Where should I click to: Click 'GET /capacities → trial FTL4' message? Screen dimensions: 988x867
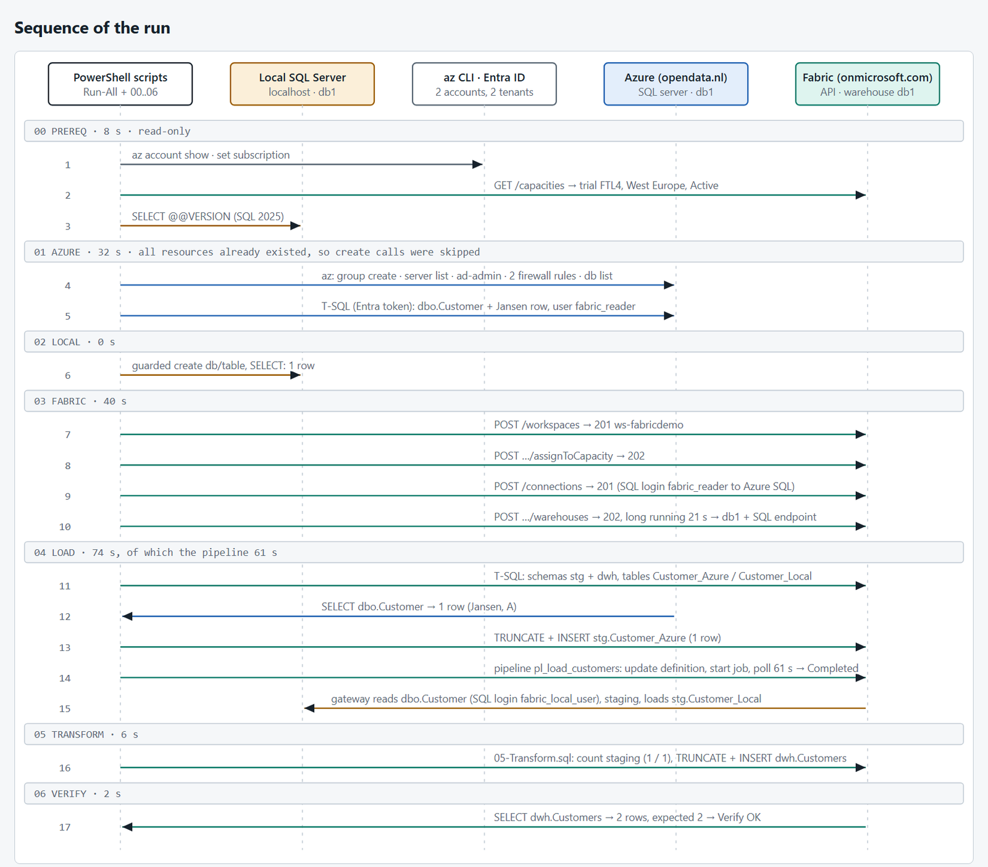tap(606, 185)
